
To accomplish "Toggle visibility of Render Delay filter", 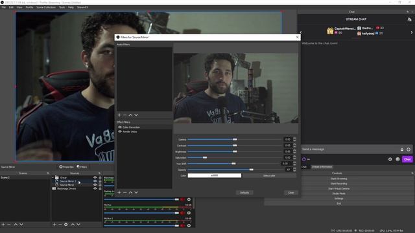I will point(120,131).
